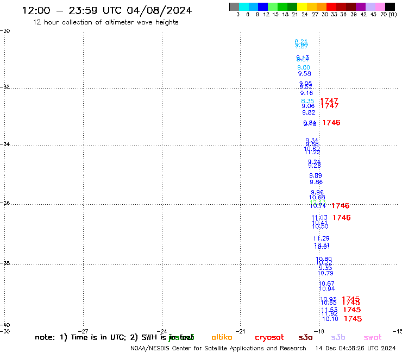Click the '-21' longitude axis label

pos(240,331)
